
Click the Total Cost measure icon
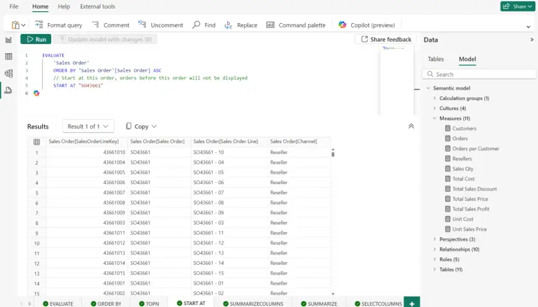pos(448,179)
